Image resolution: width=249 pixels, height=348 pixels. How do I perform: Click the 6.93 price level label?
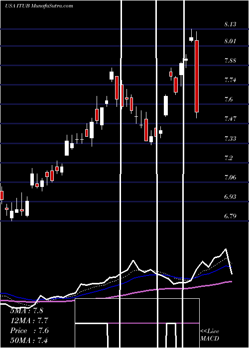(230, 196)
